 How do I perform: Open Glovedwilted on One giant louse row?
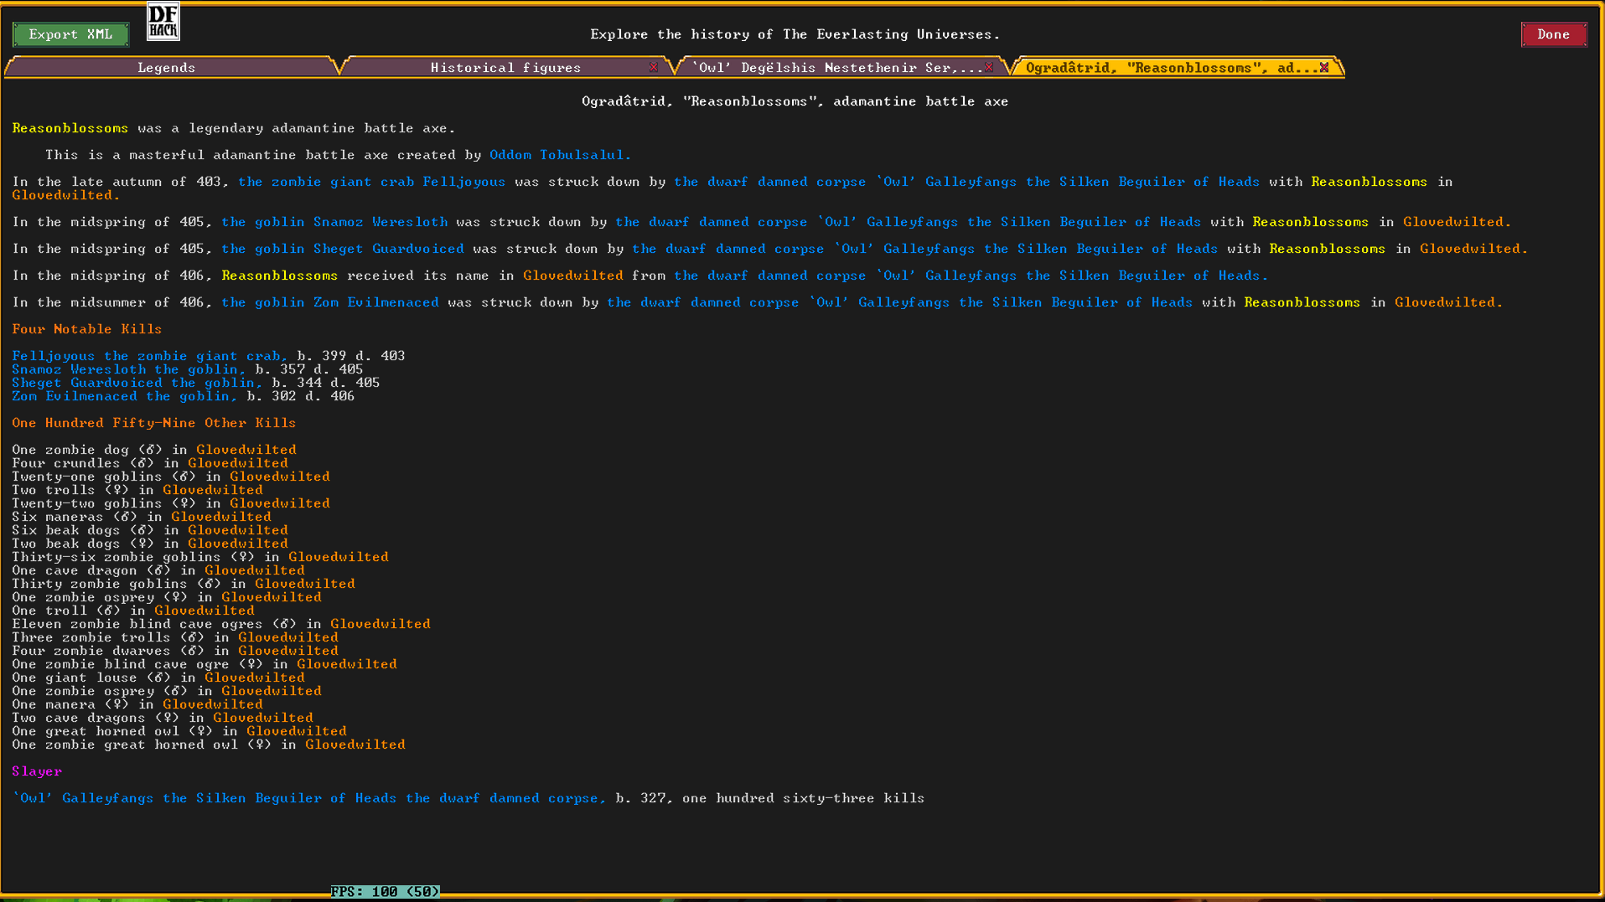tap(255, 678)
